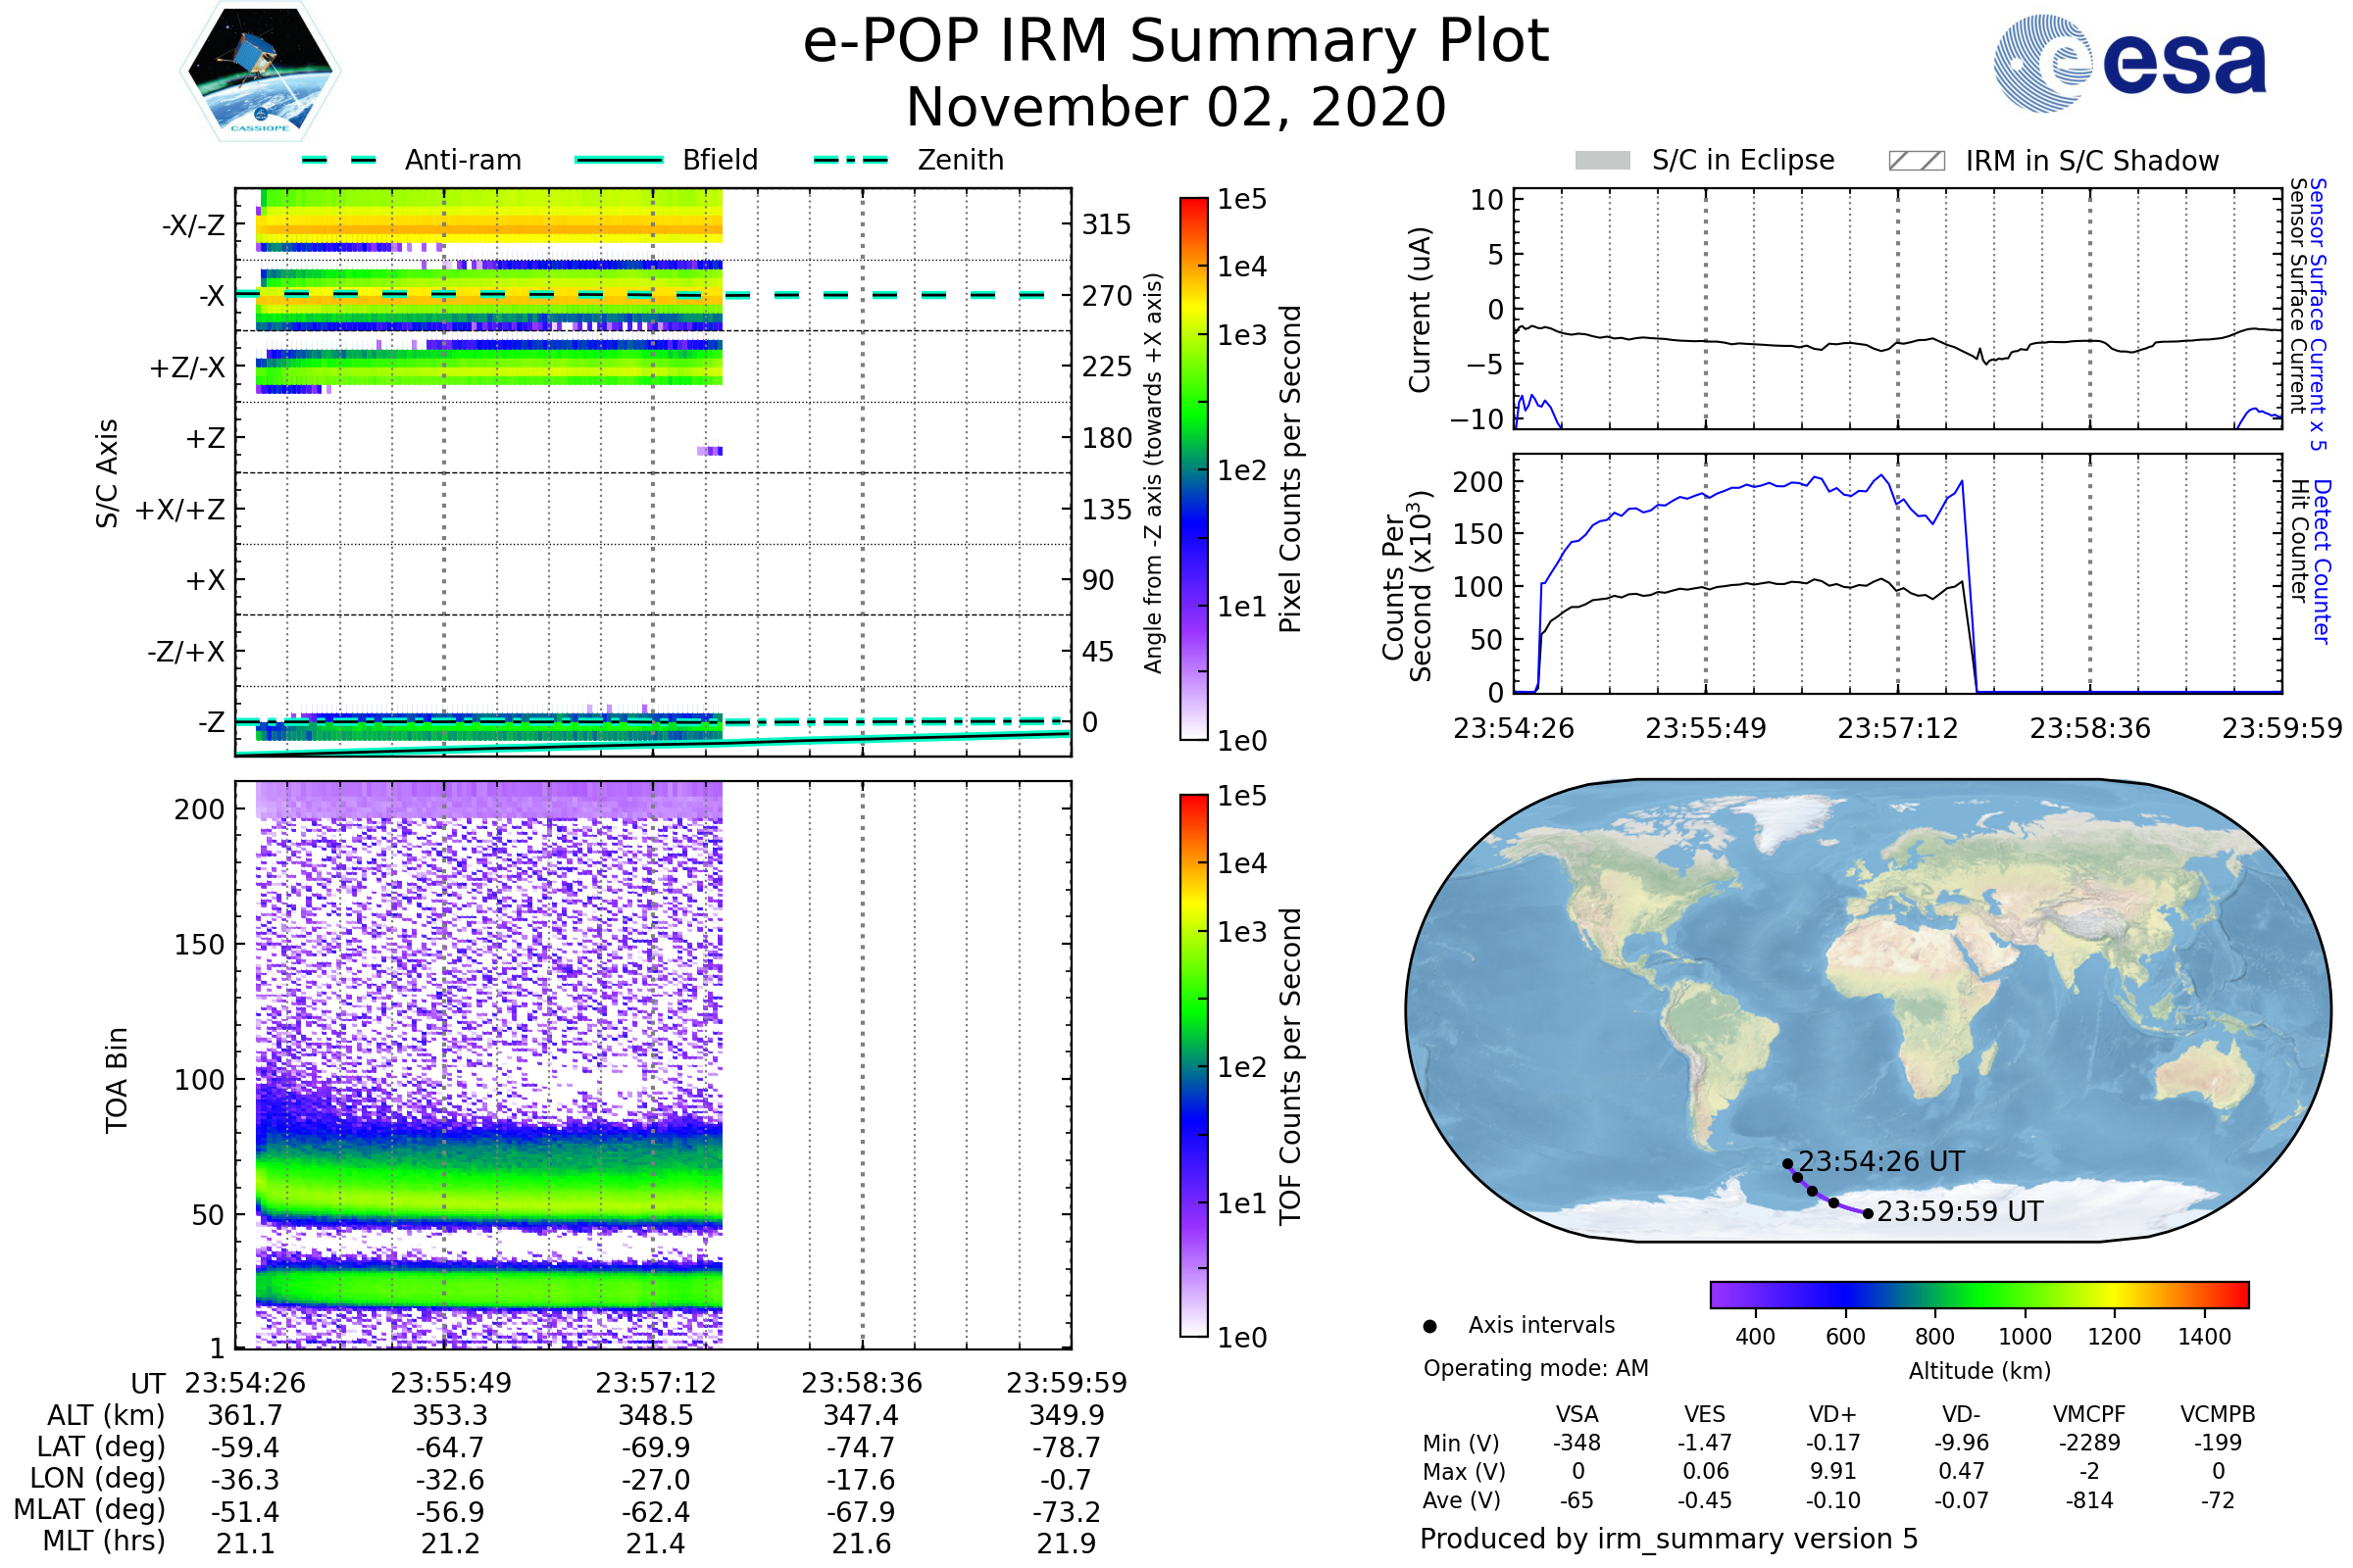
Task: Click the TOF Counts per Second colorbar
Action: click(x=1193, y=1065)
